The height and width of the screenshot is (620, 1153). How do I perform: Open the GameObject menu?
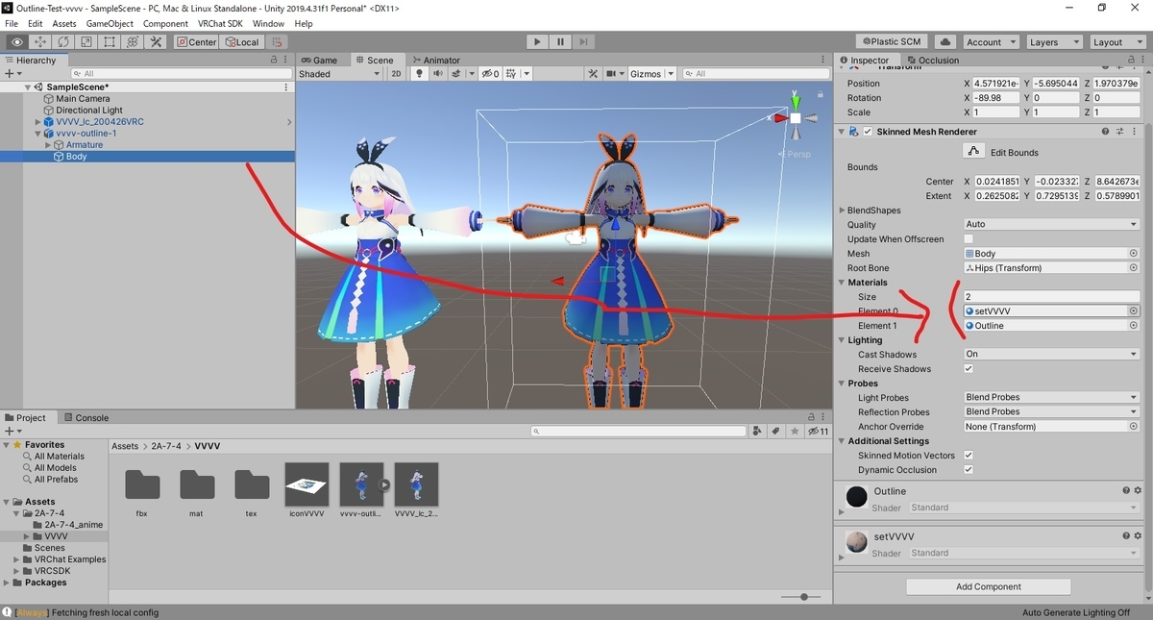pyautogui.click(x=110, y=23)
